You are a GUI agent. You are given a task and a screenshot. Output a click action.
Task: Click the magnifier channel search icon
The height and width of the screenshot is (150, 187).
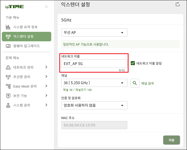tap(135, 83)
